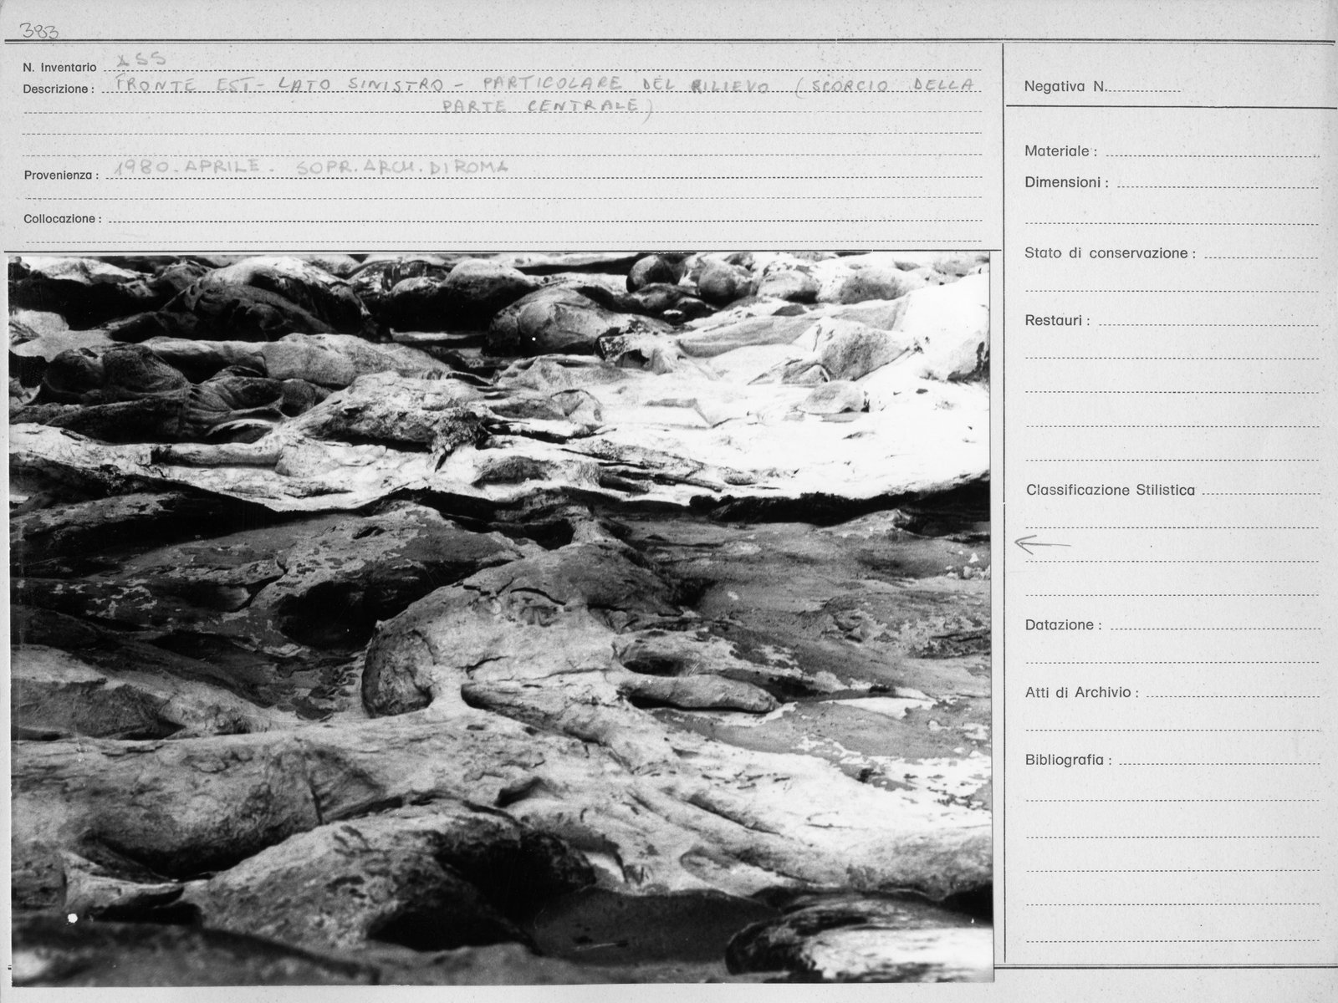The image size is (1338, 1003).
Task: Click the blank line after 'Negativa N.'
Action: tap(1143, 90)
